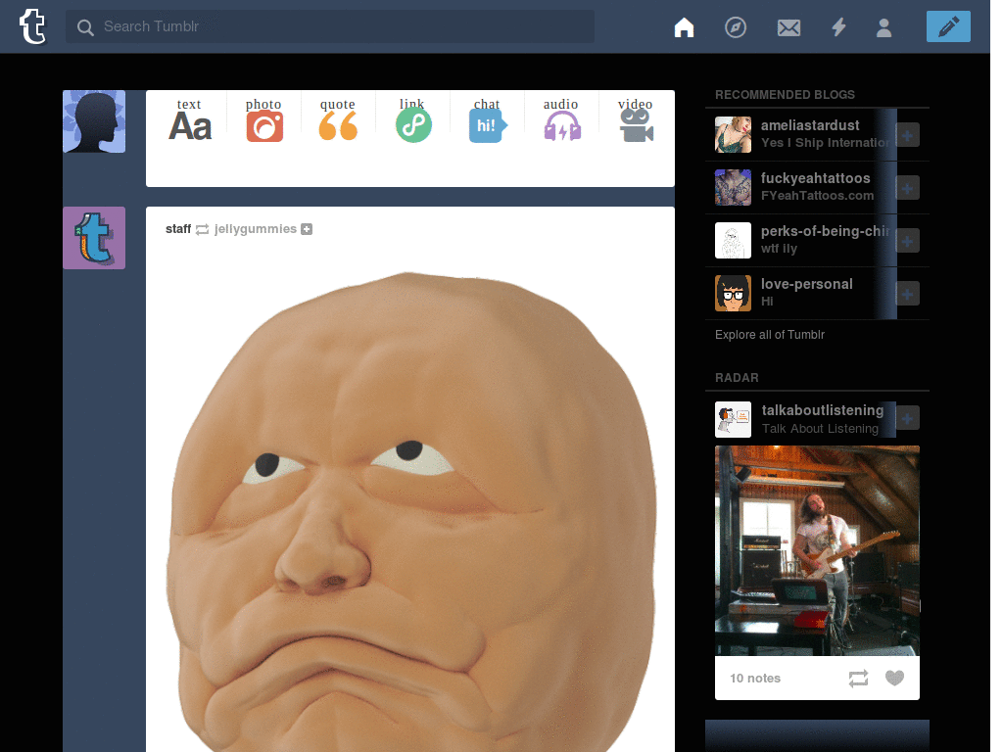Open the jellygummies blog link
This screenshot has width=1003, height=752.
256,229
